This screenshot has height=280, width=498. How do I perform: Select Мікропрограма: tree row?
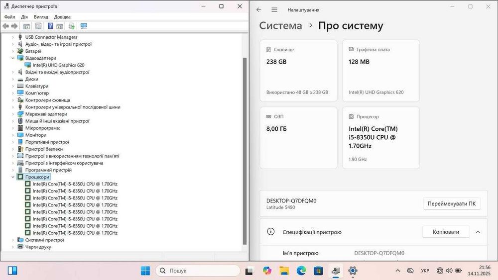42,128
